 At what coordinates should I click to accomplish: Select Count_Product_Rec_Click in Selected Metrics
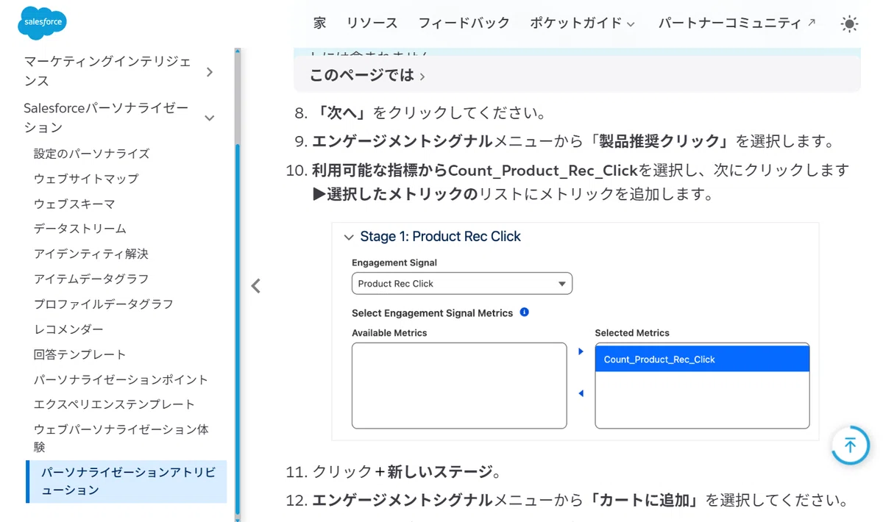point(702,360)
